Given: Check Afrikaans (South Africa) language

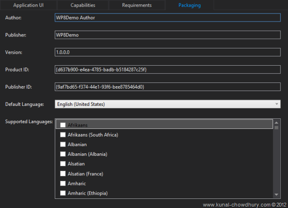Looking at the screenshot, I should coord(63,135).
